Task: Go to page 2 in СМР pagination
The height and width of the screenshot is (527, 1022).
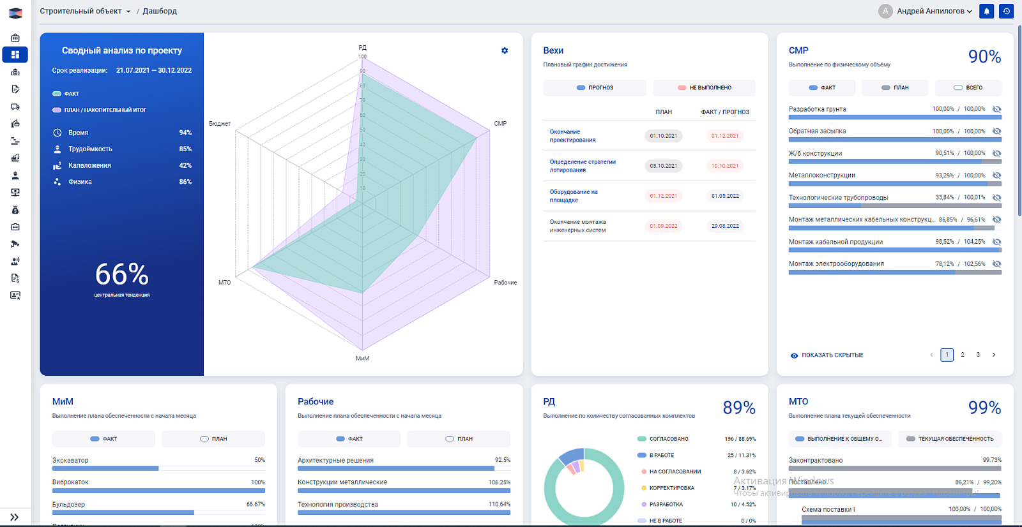Action: [x=963, y=355]
